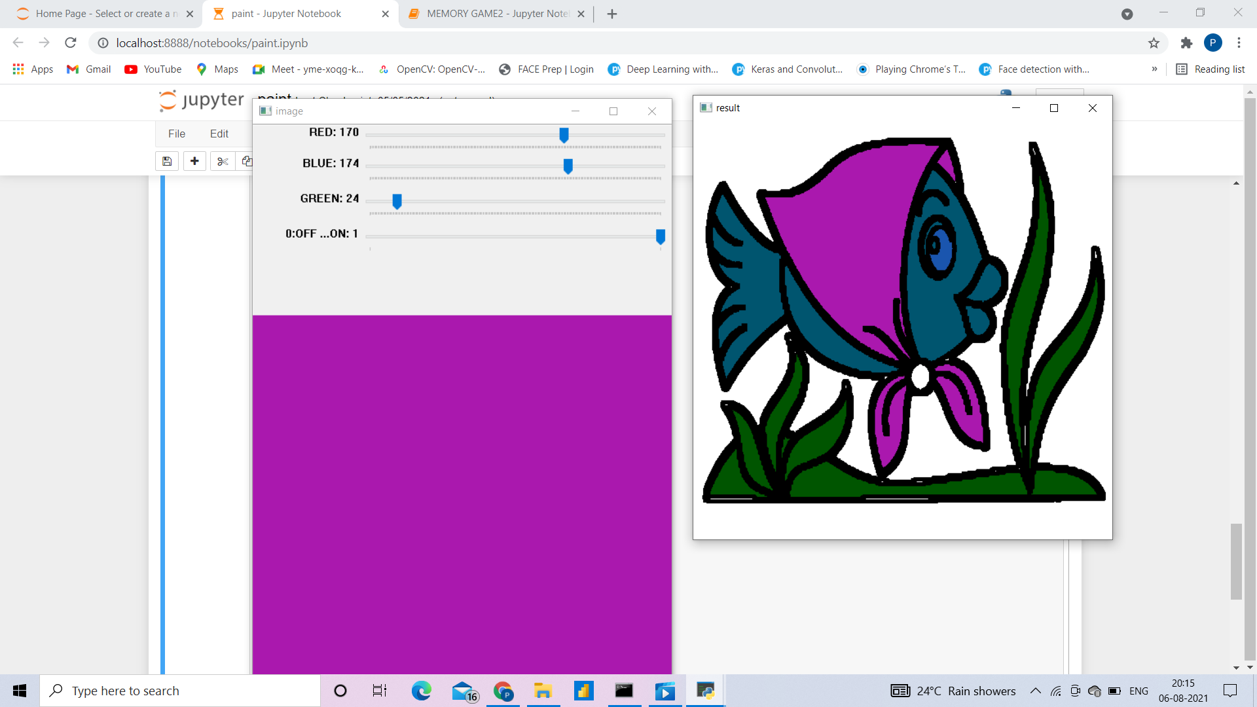Toggle the 0:OFF ...ON trackbar
This screenshot has width=1257, height=707.
[661, 238]
